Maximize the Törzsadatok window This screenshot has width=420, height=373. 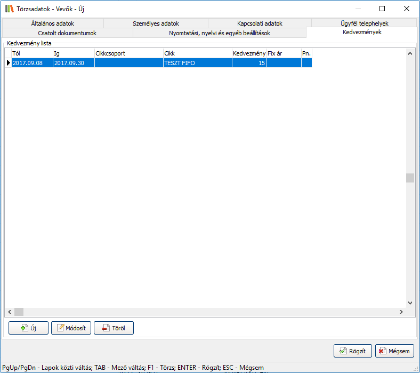pos(382,9)
